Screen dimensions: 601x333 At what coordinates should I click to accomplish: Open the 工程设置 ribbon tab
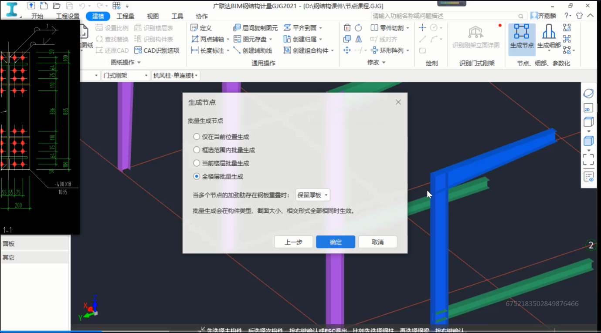[x=68, y=16]
